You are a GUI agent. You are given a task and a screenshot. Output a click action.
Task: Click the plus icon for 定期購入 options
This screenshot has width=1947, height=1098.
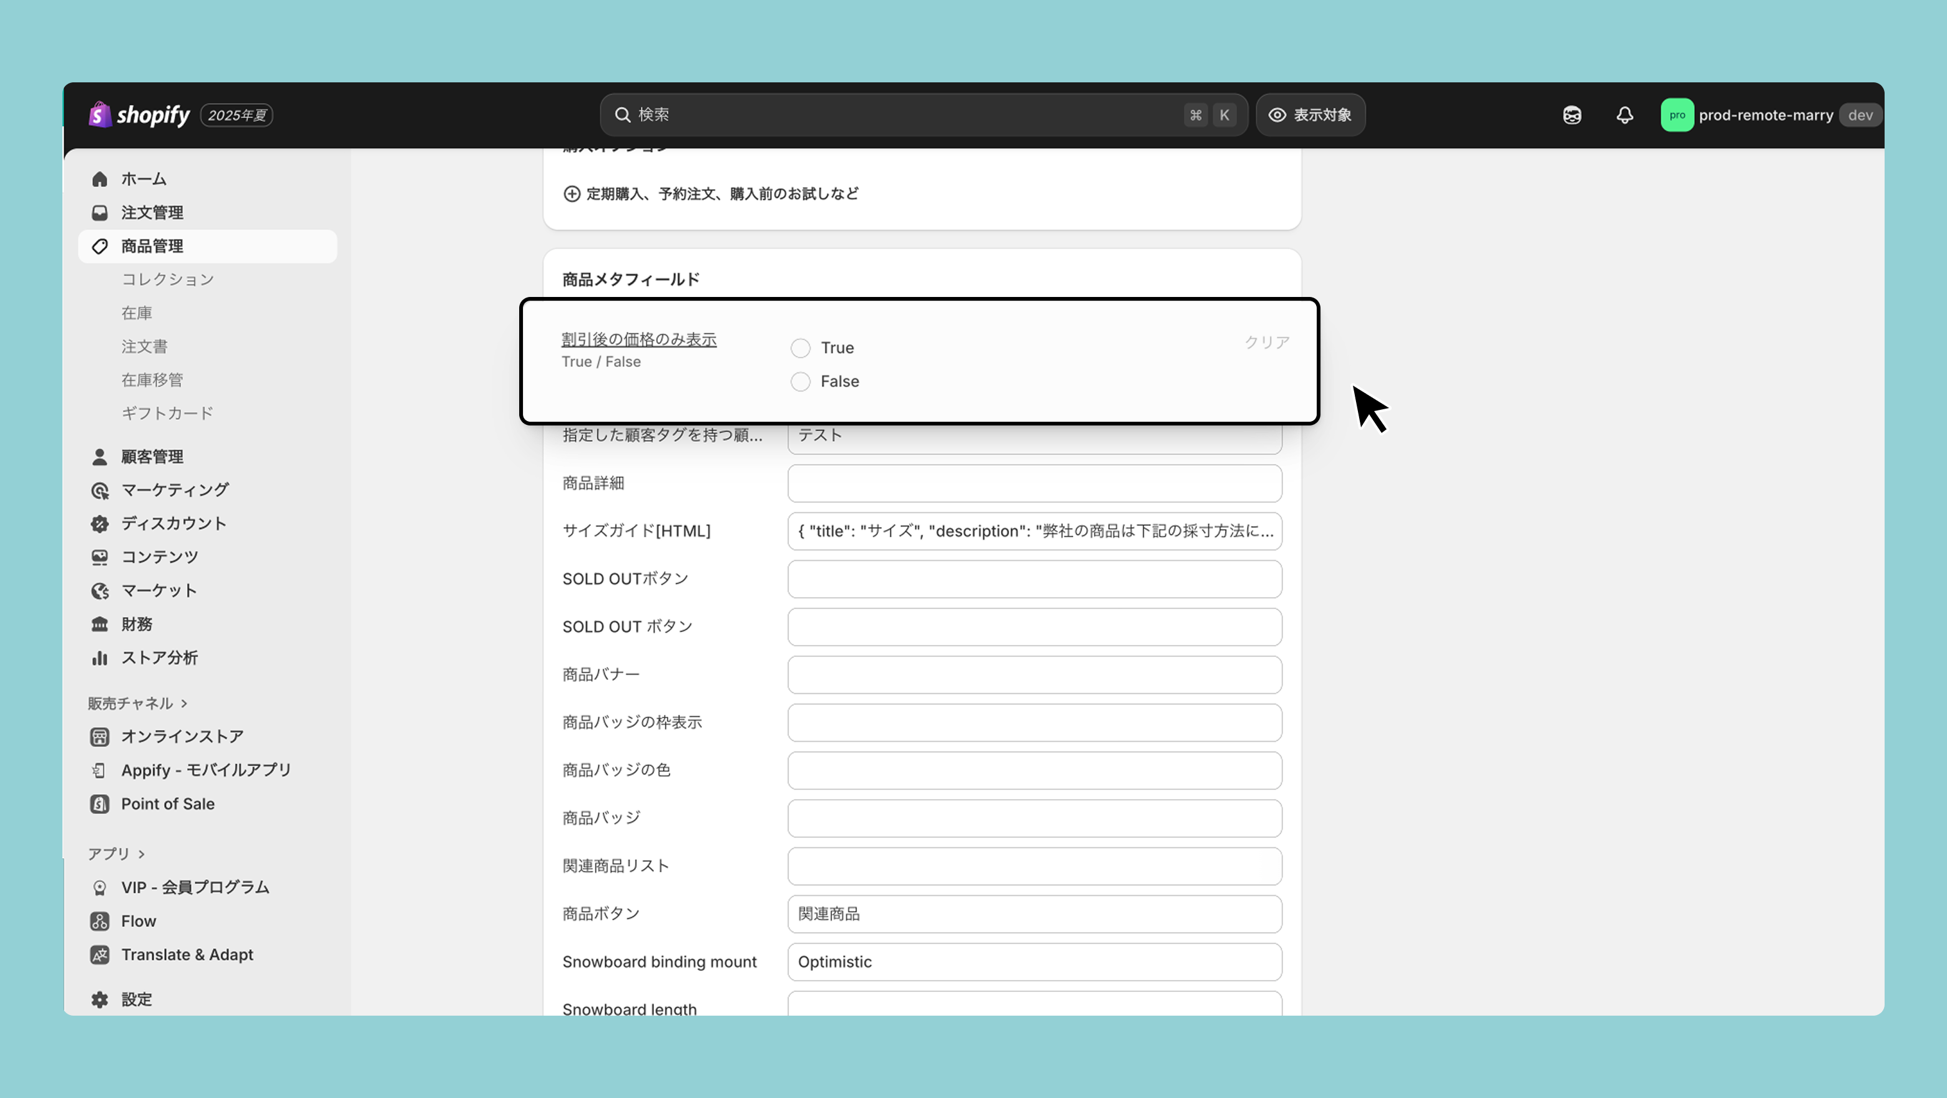click(x=572, y=194)
